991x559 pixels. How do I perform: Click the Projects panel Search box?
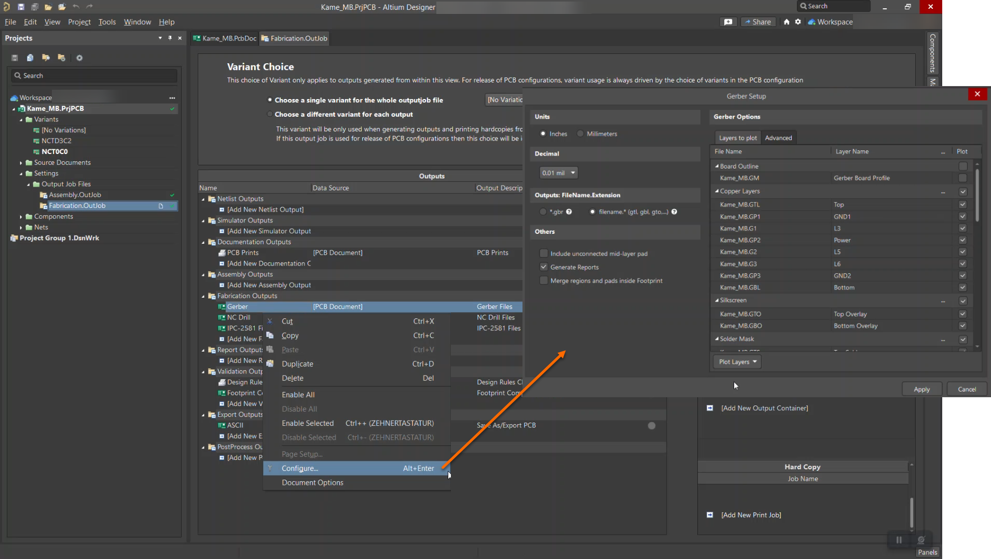[94, 76]
